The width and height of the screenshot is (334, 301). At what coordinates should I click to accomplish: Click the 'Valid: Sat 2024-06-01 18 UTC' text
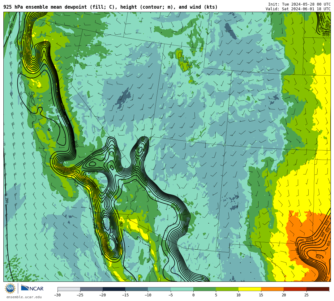(298, 9)
